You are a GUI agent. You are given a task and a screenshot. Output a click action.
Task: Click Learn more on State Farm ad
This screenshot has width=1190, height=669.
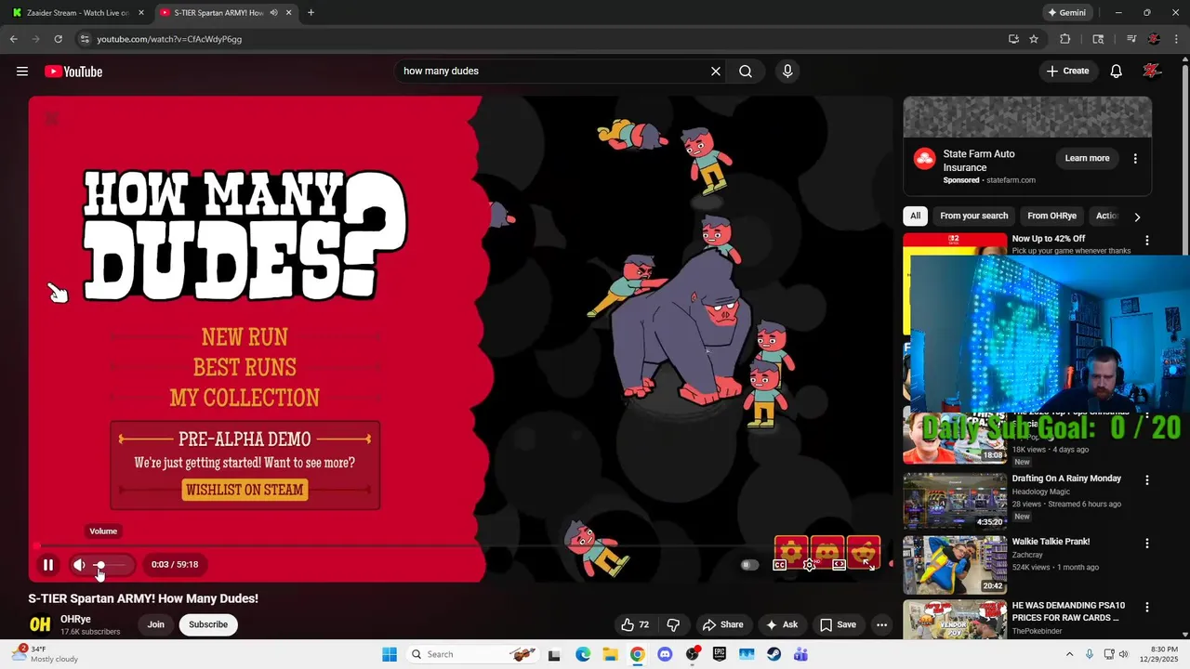pos(1087,158)
